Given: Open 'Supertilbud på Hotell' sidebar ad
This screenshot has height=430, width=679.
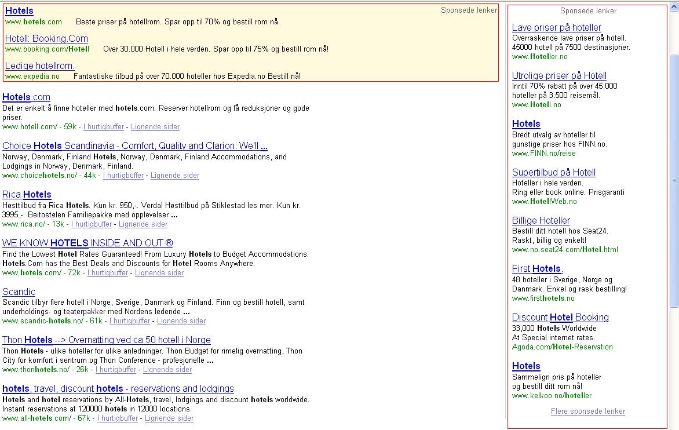Looking at the screenshot, I should point(554,172).
